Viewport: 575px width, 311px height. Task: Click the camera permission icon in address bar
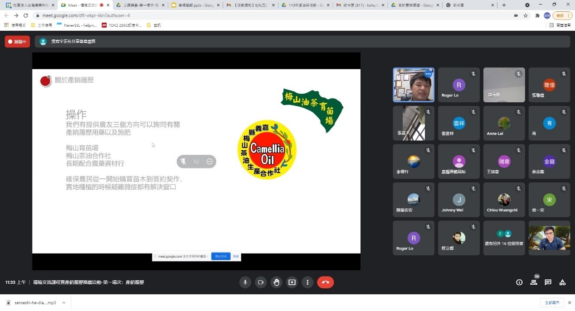(x=516, y=15)
